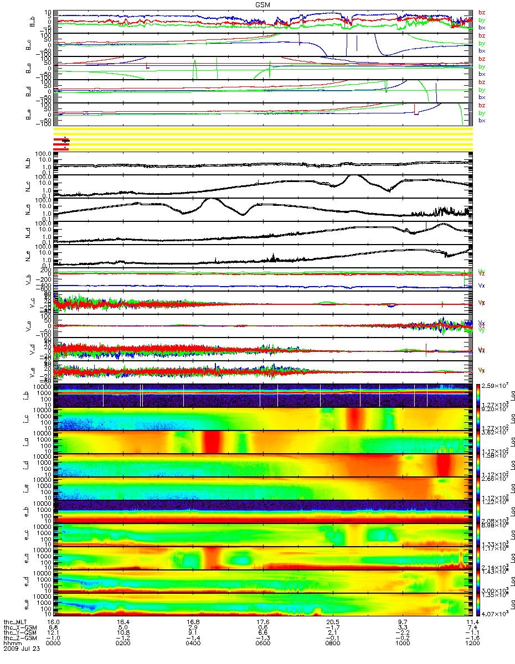Select the i_e ion spectrogram panel

tap(263, 489)
